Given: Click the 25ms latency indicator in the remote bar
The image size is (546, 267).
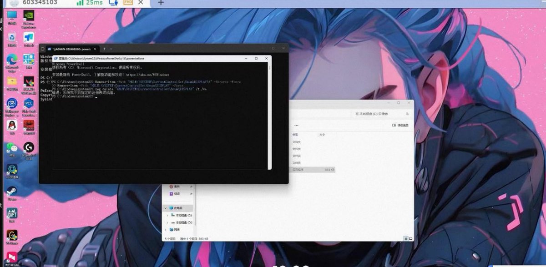Looking at the screenshot, I should [x=89, y=2].
